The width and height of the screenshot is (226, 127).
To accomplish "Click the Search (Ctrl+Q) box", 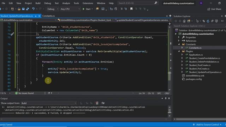I will (x=138, y=3).
